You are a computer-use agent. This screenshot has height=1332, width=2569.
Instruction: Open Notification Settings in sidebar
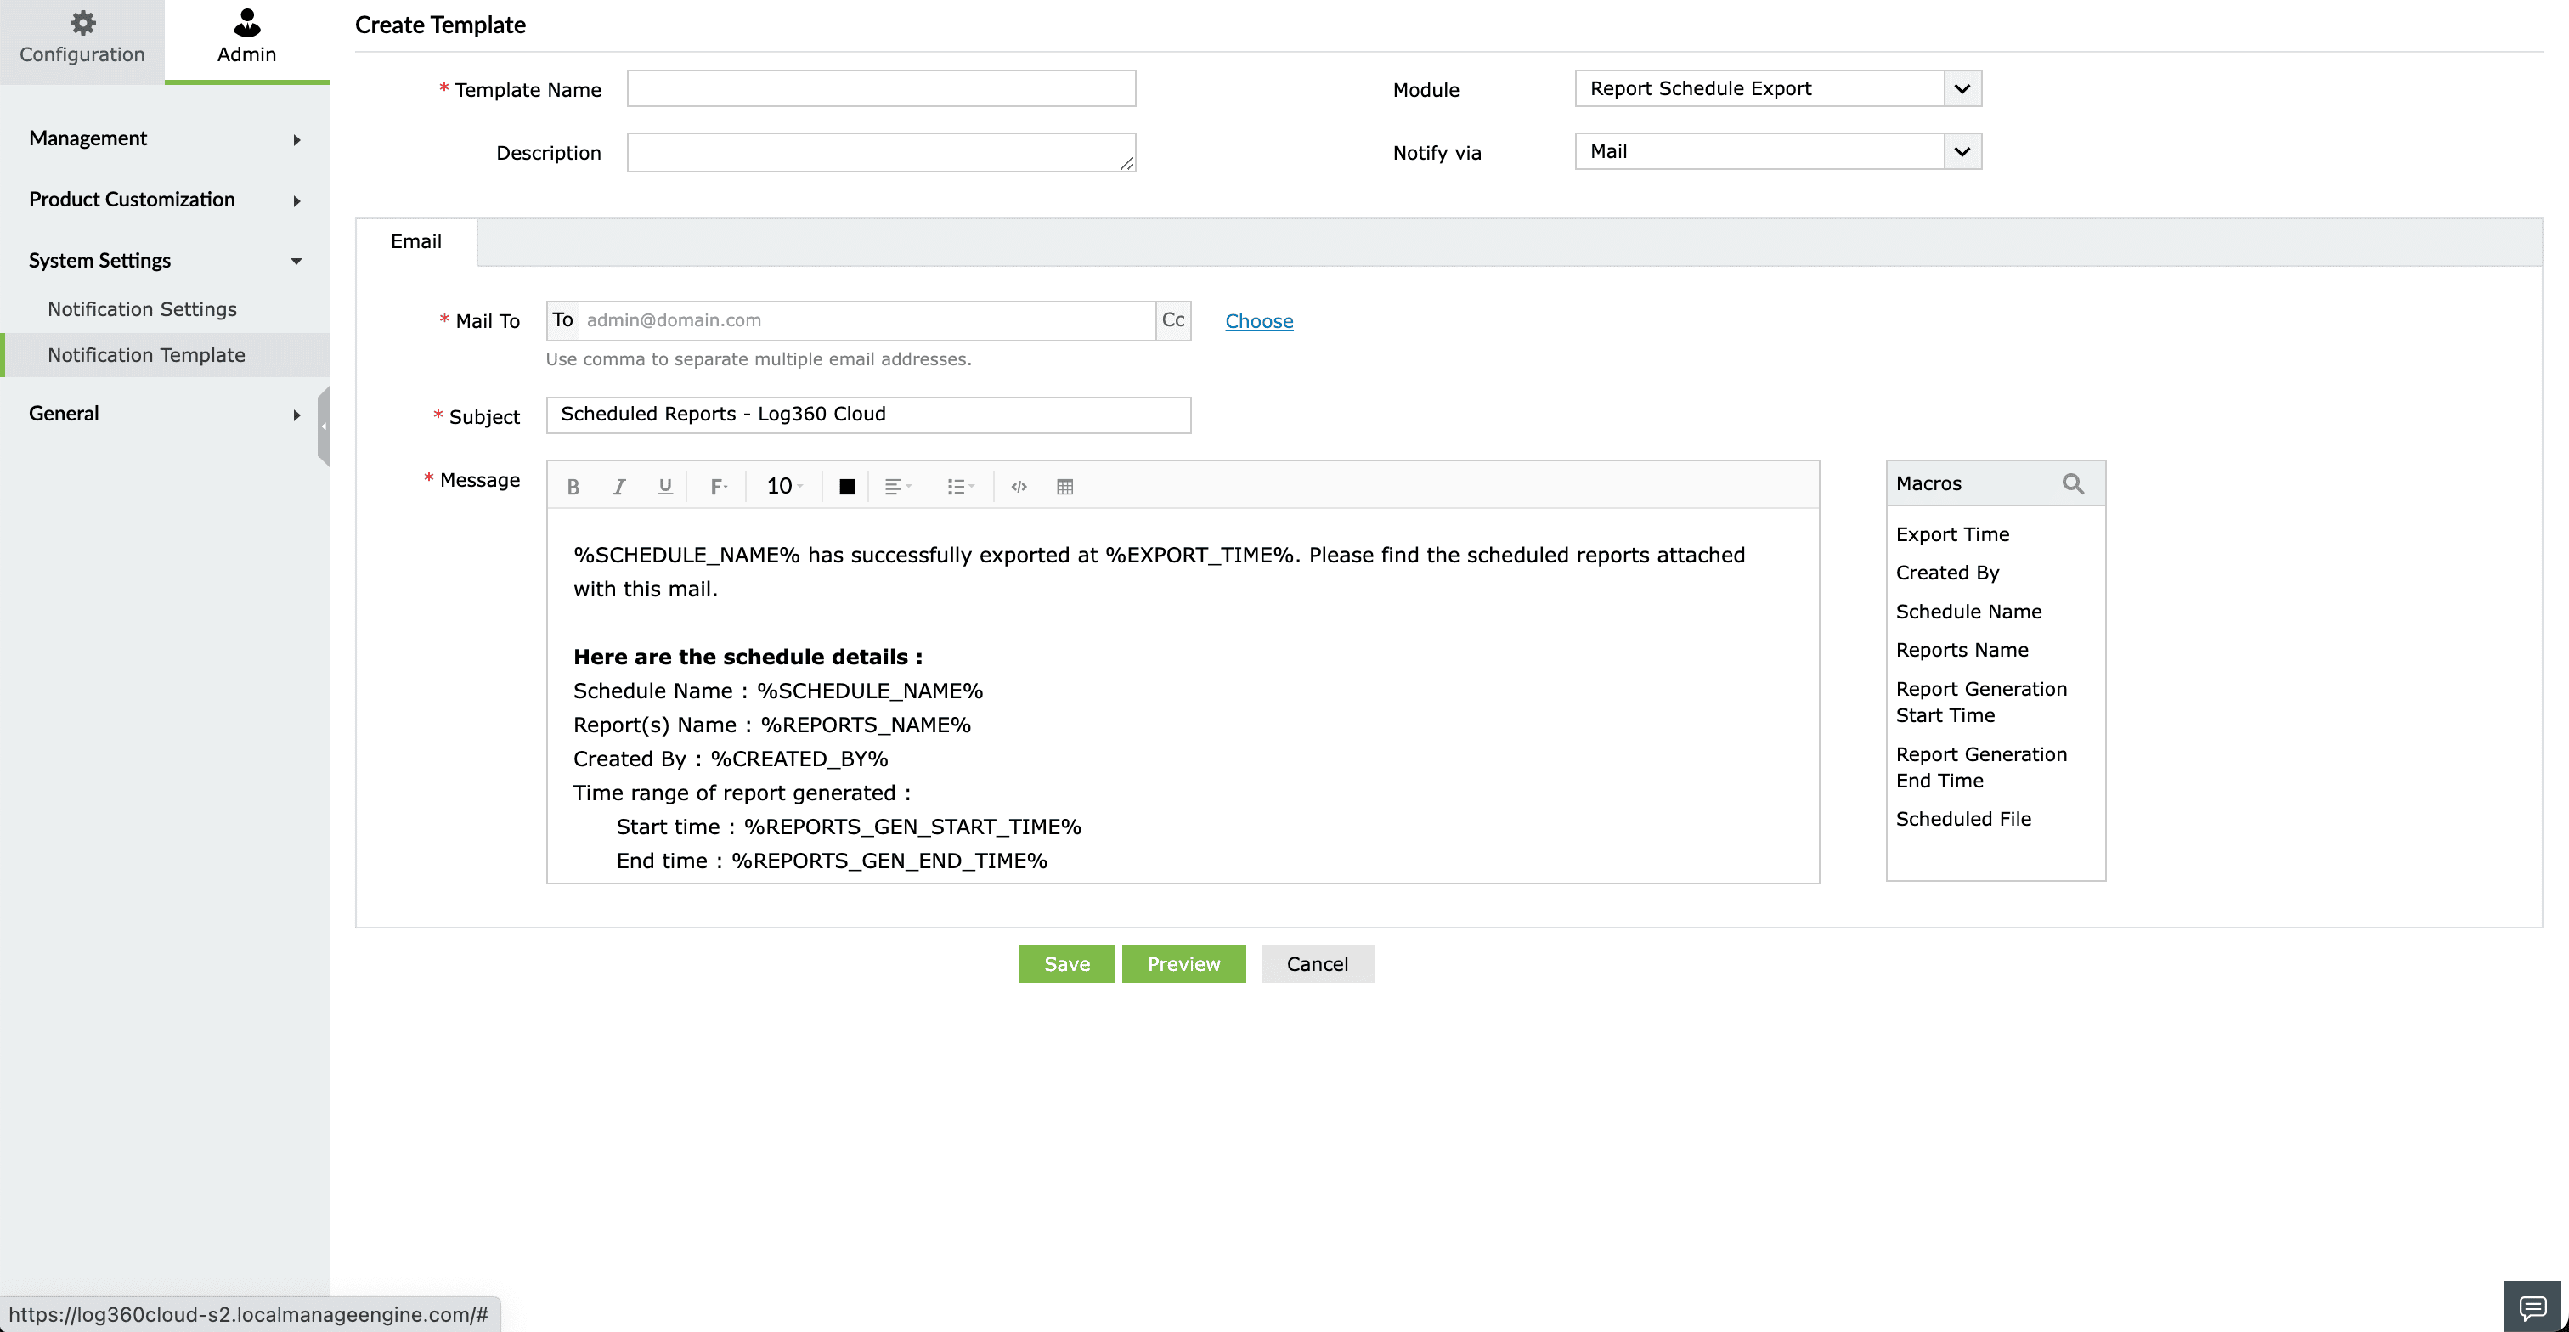(143, 309)
